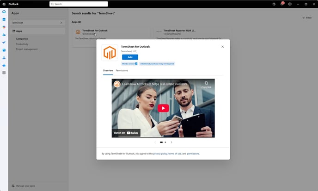Click TermSheet for Outlook result card icon

click(x=78, y=32)
